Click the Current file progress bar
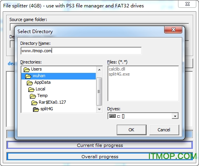Screen dimensions: 199x166 tap(100, 145)
